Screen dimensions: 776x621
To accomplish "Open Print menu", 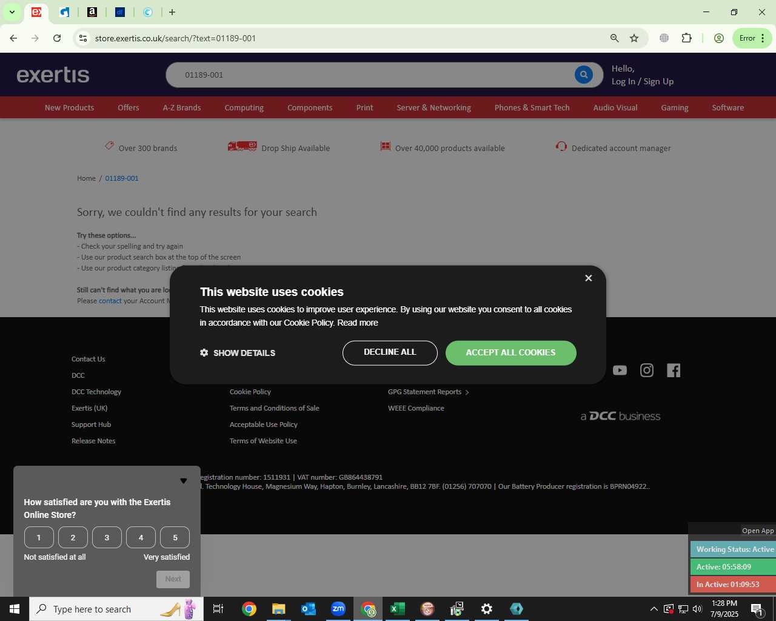I will (x=364, y=107).
